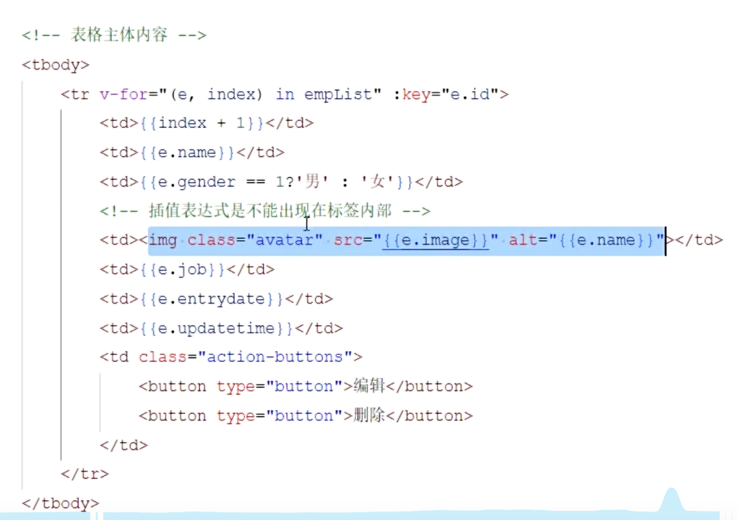Click the td class="action-buttons" line
Screen dimensions: 737x520
click(x=231, y=357)
